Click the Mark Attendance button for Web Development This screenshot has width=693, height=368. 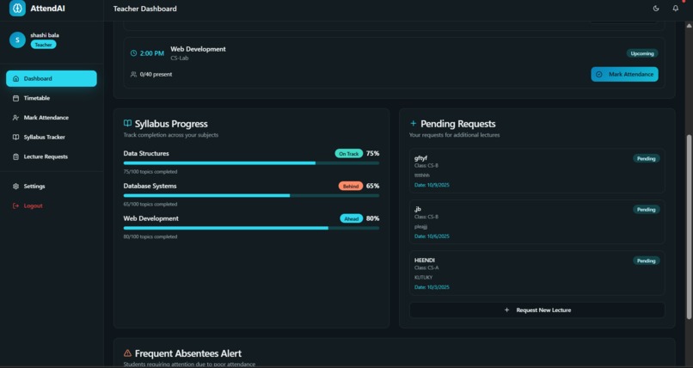tap(624, 74)
